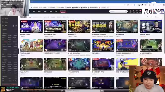Focus the site search input field
Image resolution: width=165 pixels, height=92 pixels.
117,11
